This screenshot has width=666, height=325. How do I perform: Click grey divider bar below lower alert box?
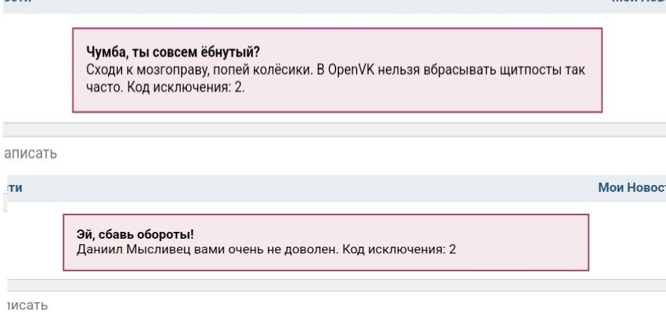pyautogui.click(x=333, y=285)
